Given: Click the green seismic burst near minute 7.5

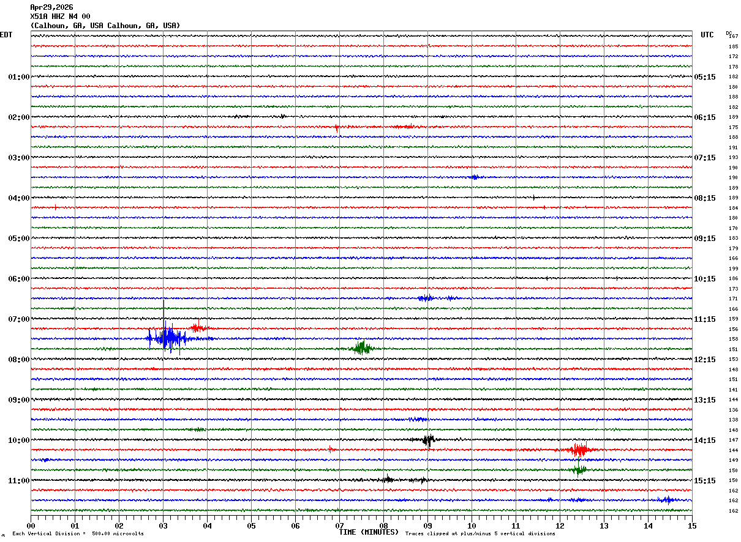Looking at the screenshot, I should (x=362, y=348).
